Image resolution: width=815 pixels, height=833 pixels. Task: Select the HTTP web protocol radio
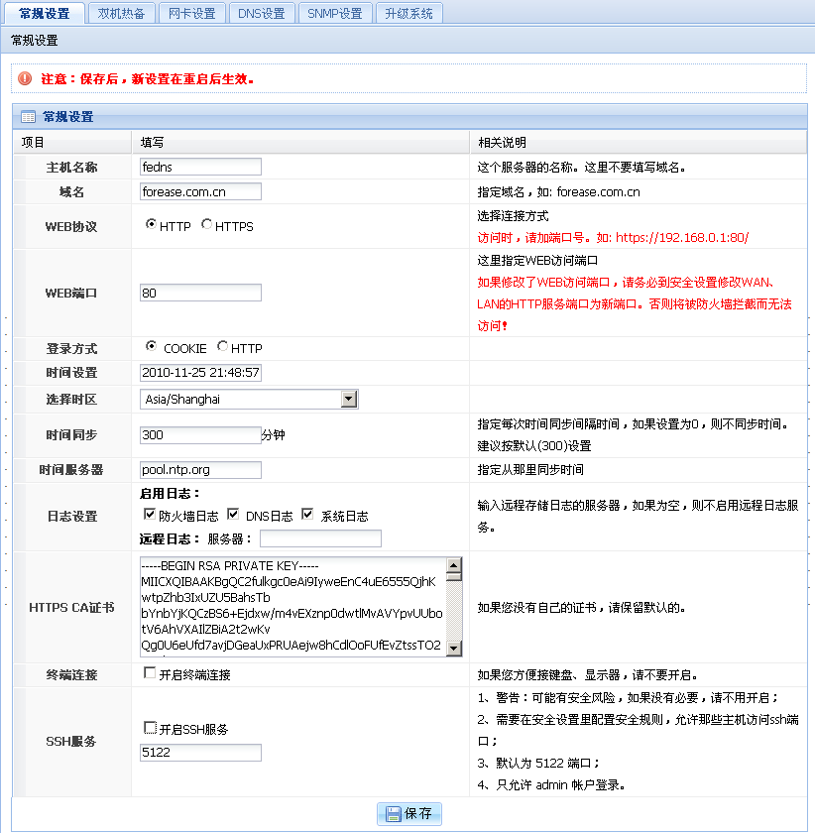pos(152,224)
